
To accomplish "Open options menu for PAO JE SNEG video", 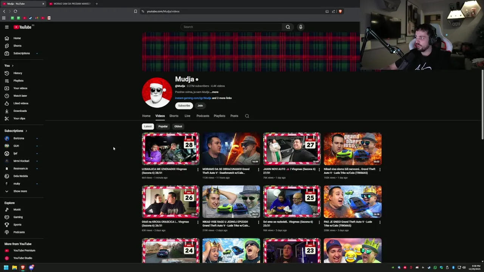I will (380, 223).
